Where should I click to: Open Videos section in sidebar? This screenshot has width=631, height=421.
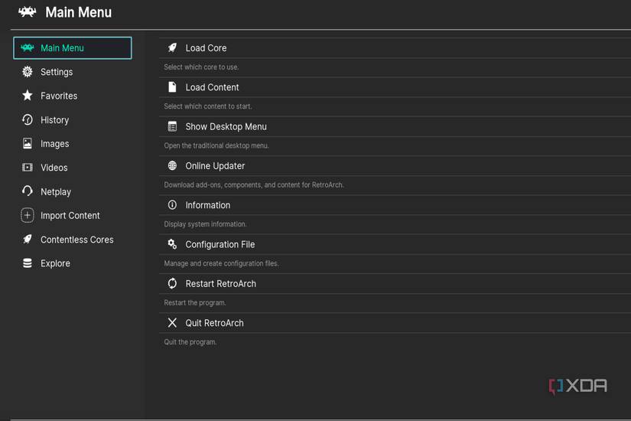click(x=54, y=168)
